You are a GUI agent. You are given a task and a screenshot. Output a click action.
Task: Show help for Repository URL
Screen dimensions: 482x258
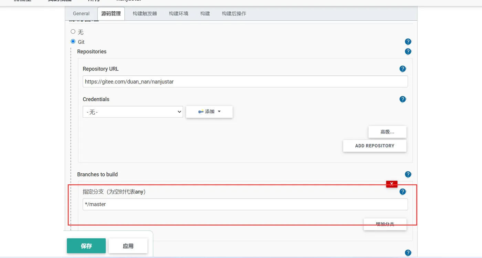402,69
